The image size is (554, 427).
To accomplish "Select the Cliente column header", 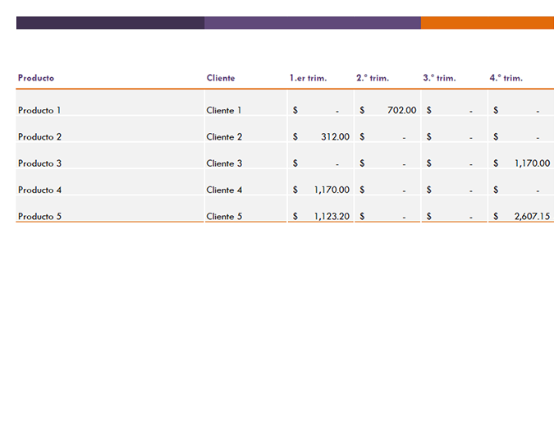I will click(x=221, y=78).
